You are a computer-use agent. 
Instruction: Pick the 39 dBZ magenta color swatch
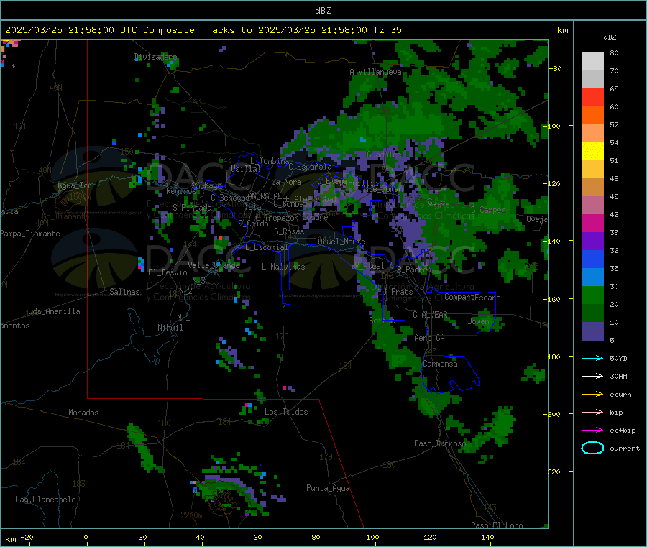pos(592,223)
